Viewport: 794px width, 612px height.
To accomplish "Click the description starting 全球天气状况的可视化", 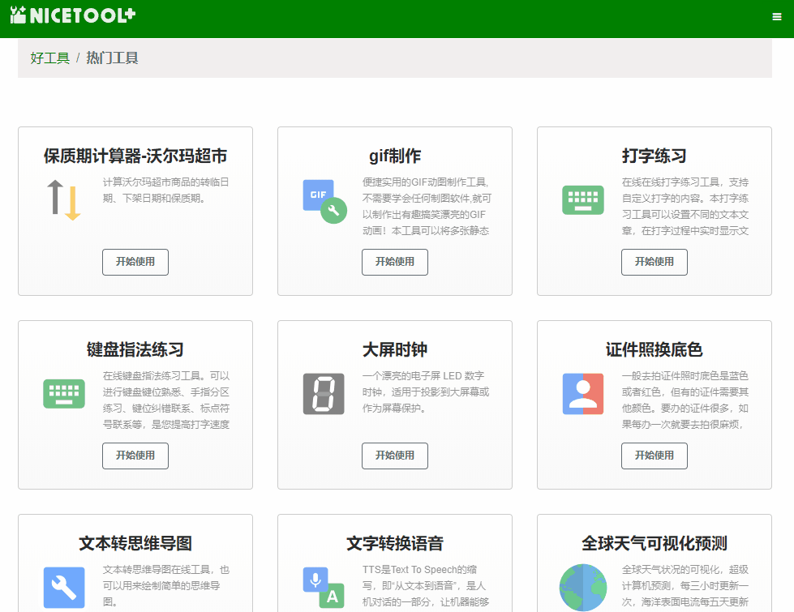I will [685, 586].
